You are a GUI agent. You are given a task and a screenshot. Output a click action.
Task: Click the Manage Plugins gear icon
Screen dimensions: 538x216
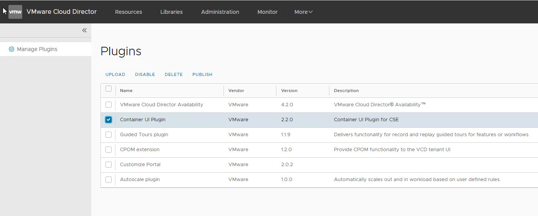[12, 49]
